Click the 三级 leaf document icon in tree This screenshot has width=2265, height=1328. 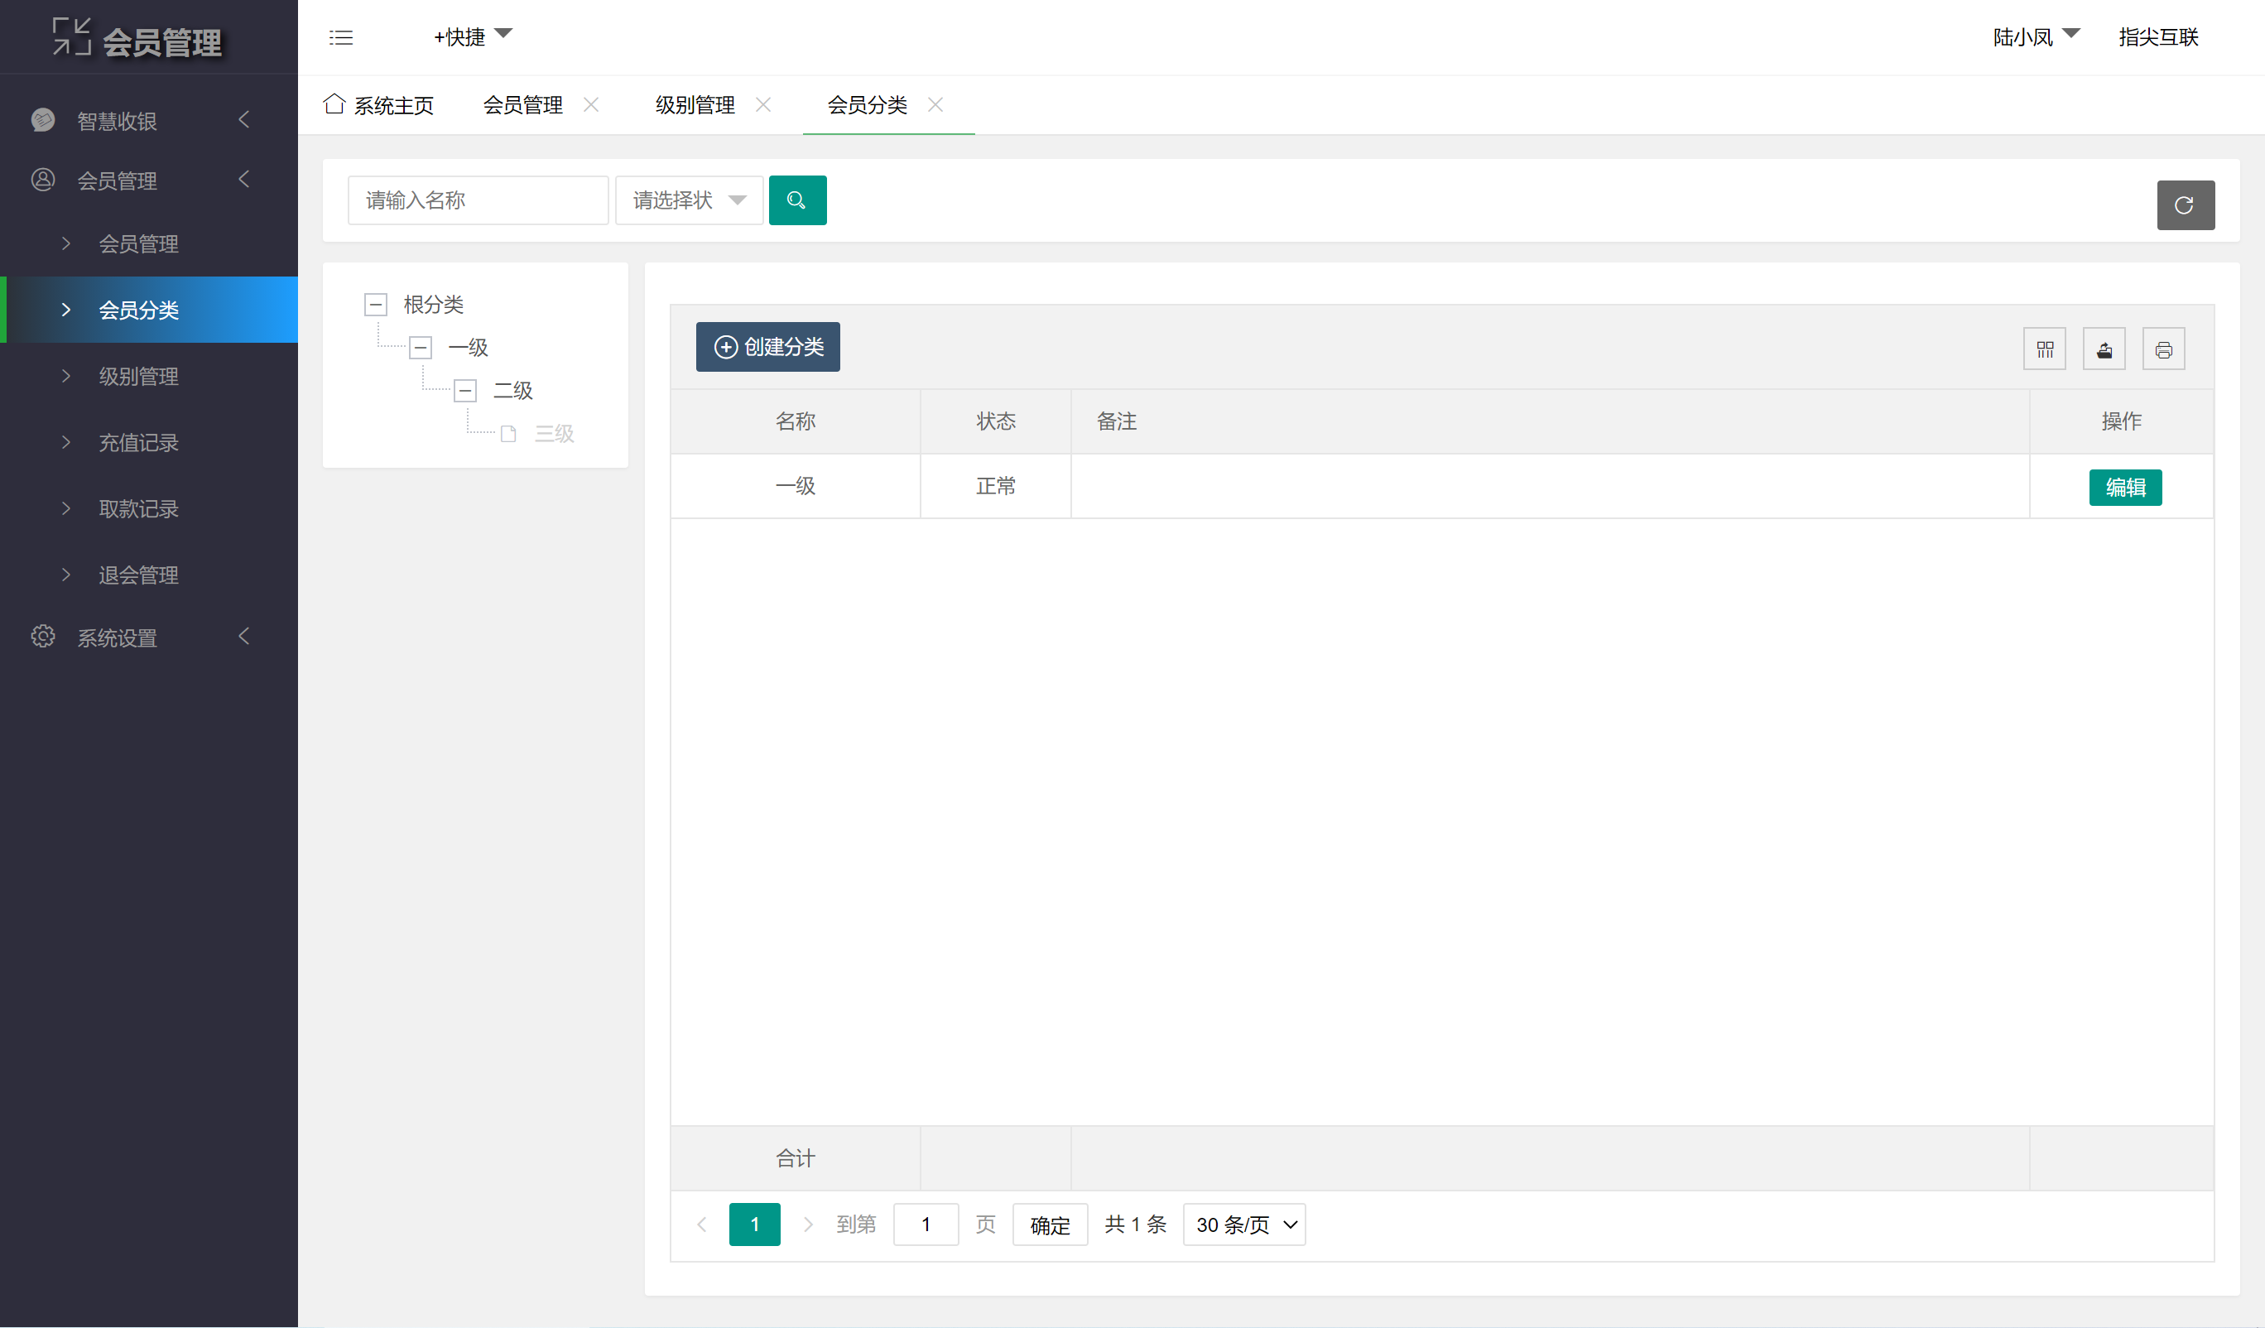[x=507, y=433]
